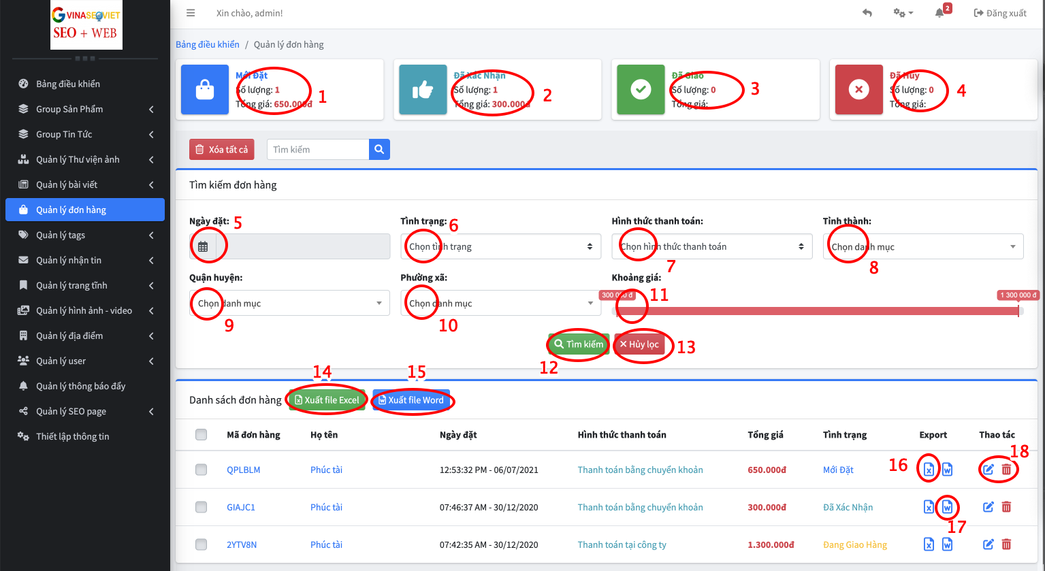Check the checkbox for order QPLBLM
This screenshot has height=571, width=1045.
[201, 470]
